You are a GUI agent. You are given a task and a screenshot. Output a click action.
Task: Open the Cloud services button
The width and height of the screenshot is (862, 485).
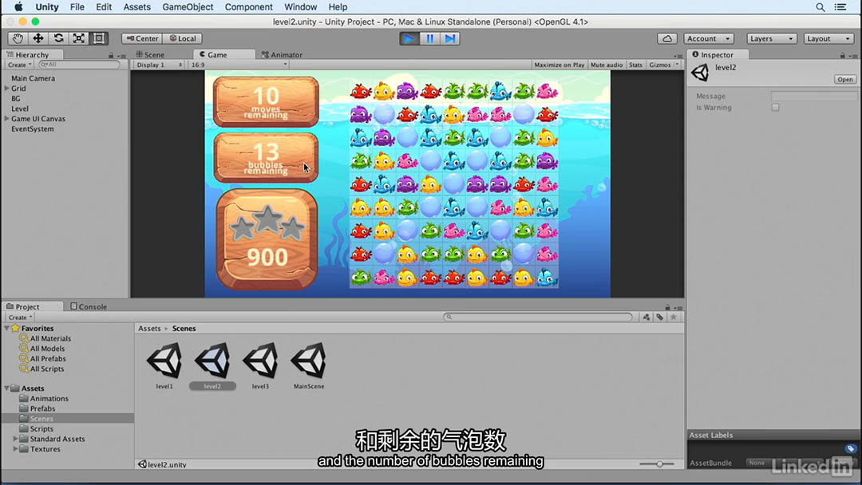(x=666, y=38)
